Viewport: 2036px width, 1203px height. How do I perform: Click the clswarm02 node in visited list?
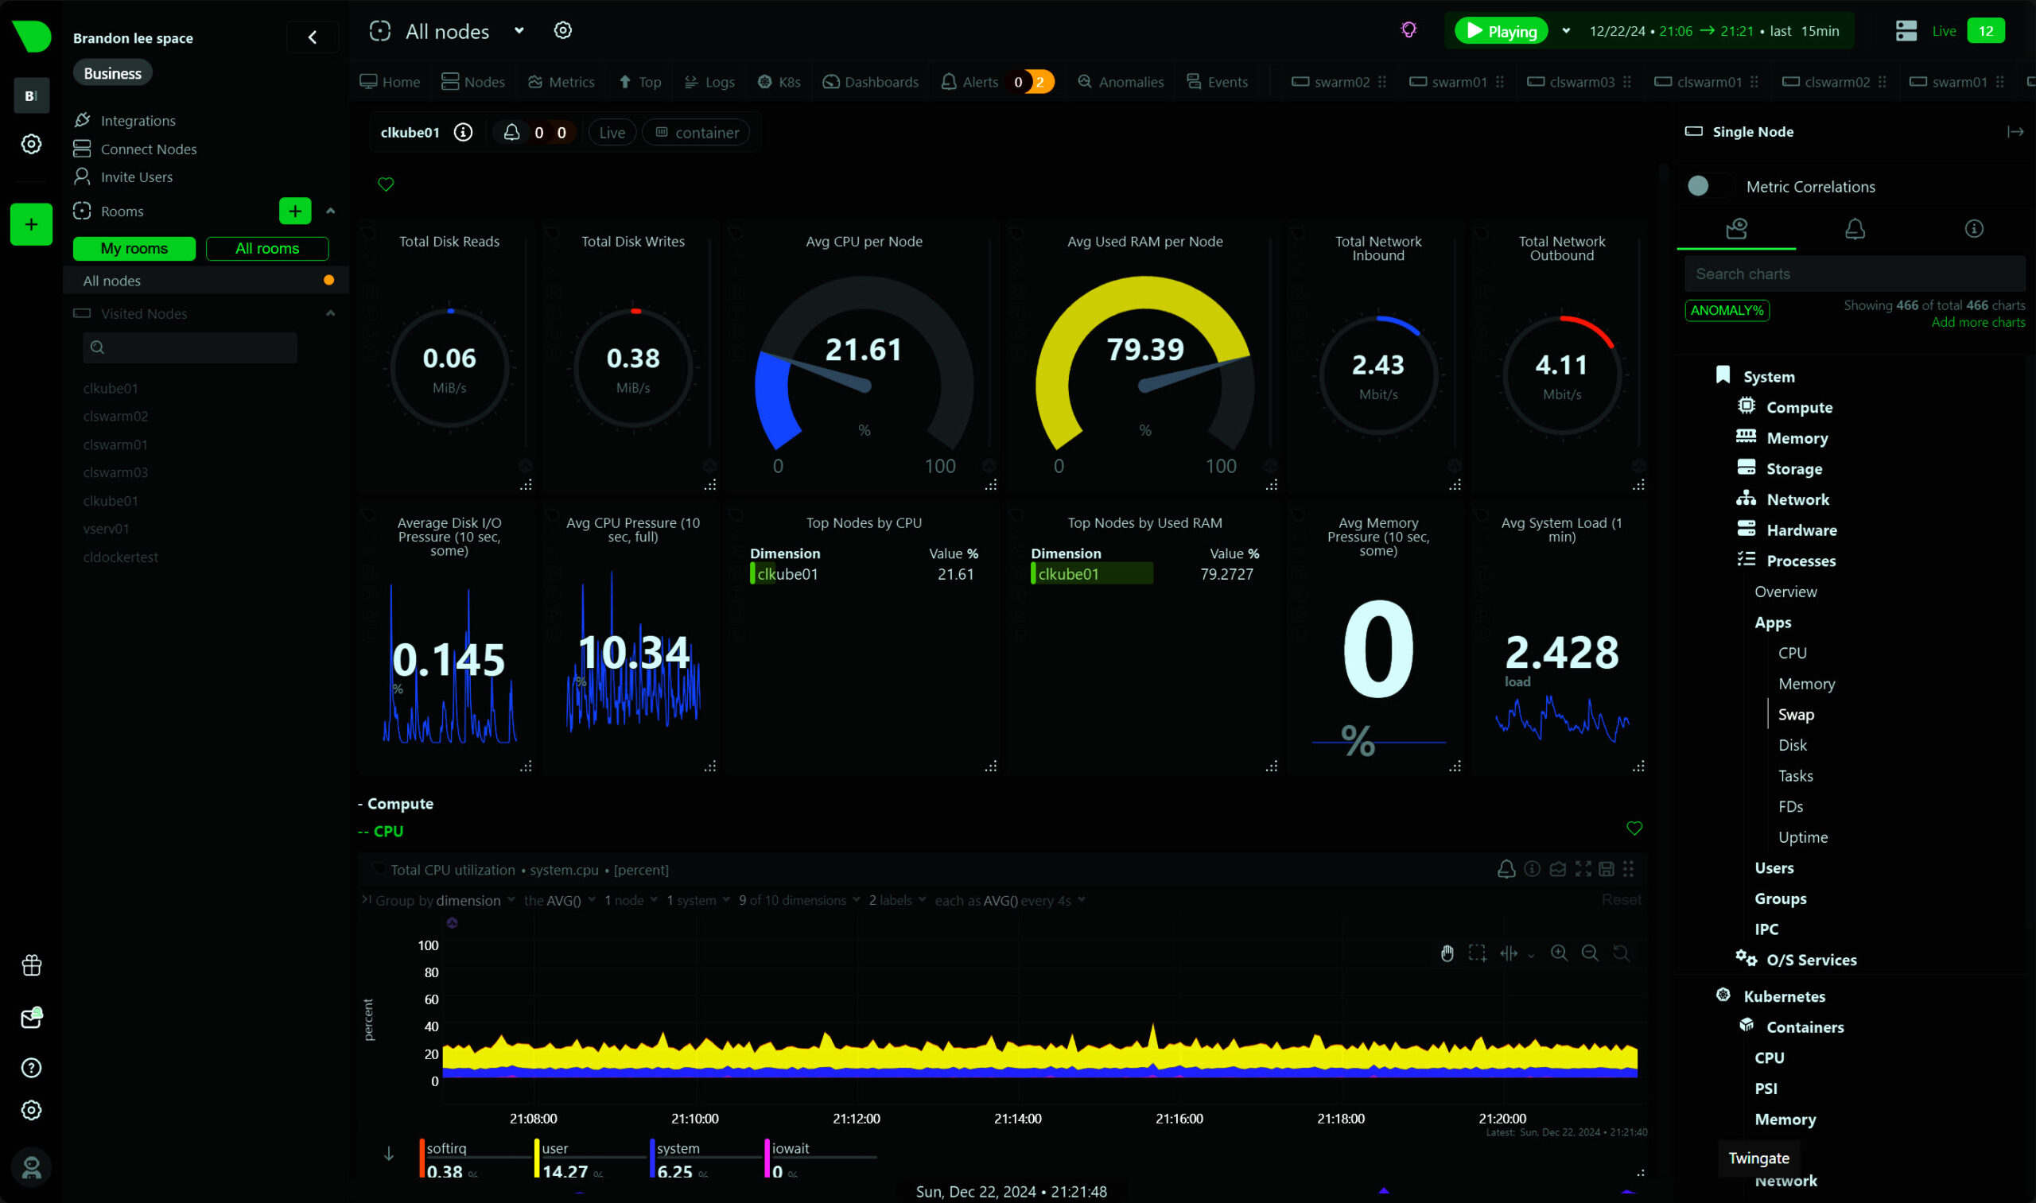tap(116, 415)
